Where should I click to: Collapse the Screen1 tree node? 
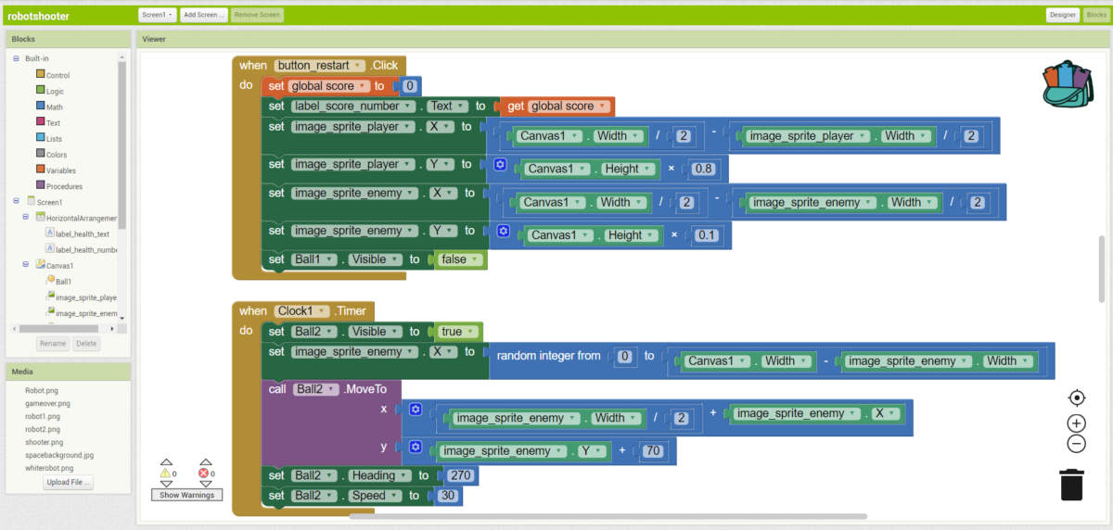(x=16, y=201)
